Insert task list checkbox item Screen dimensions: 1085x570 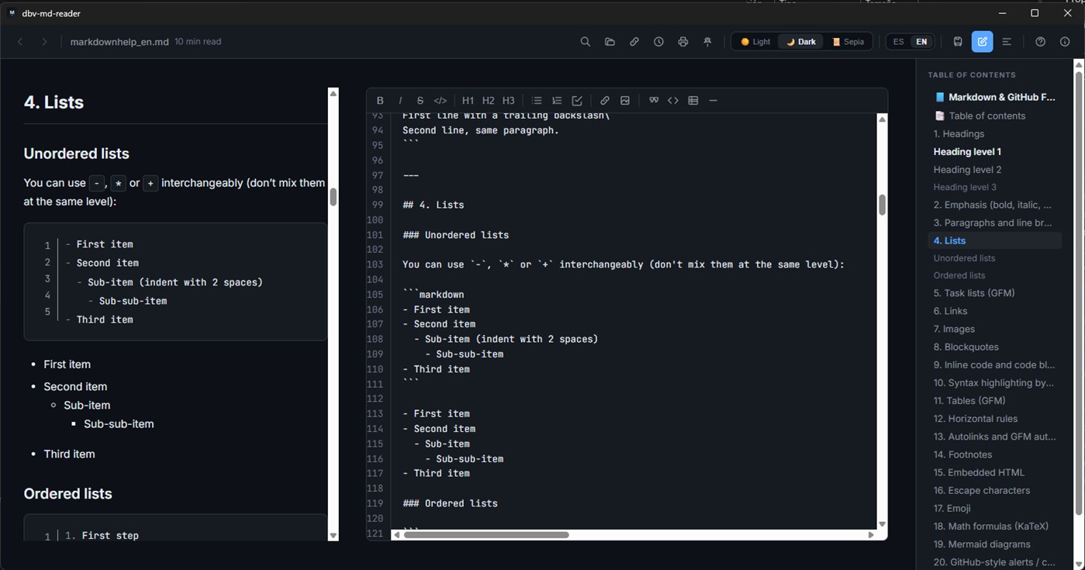(x=577, y=101)
